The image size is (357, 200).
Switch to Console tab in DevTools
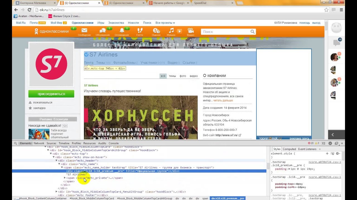(x=114, y=143)
